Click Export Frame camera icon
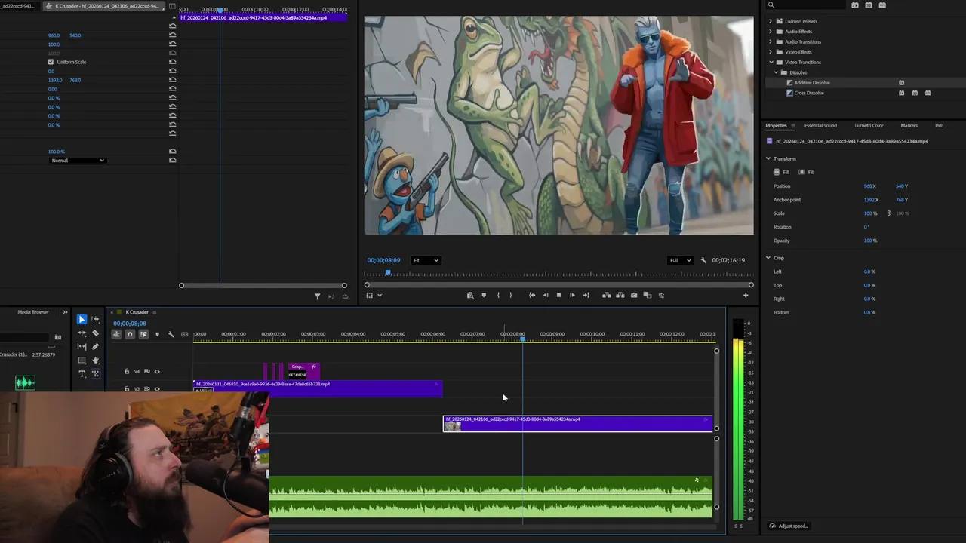The image size is (966, 543). [x=634, y=295]
